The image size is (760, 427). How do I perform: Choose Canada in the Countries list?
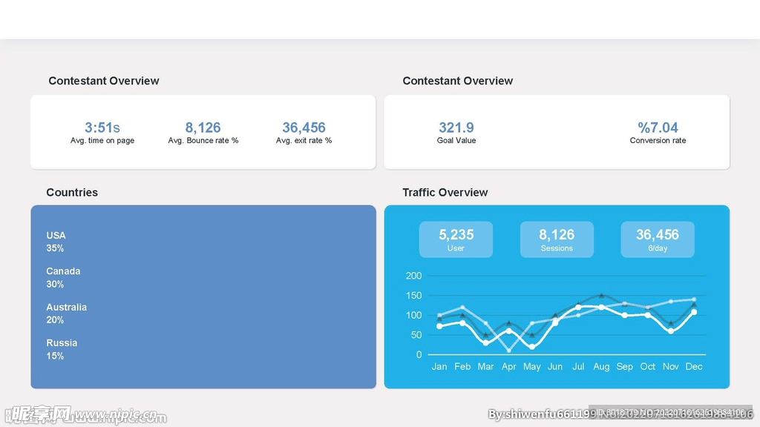[63, 277]
